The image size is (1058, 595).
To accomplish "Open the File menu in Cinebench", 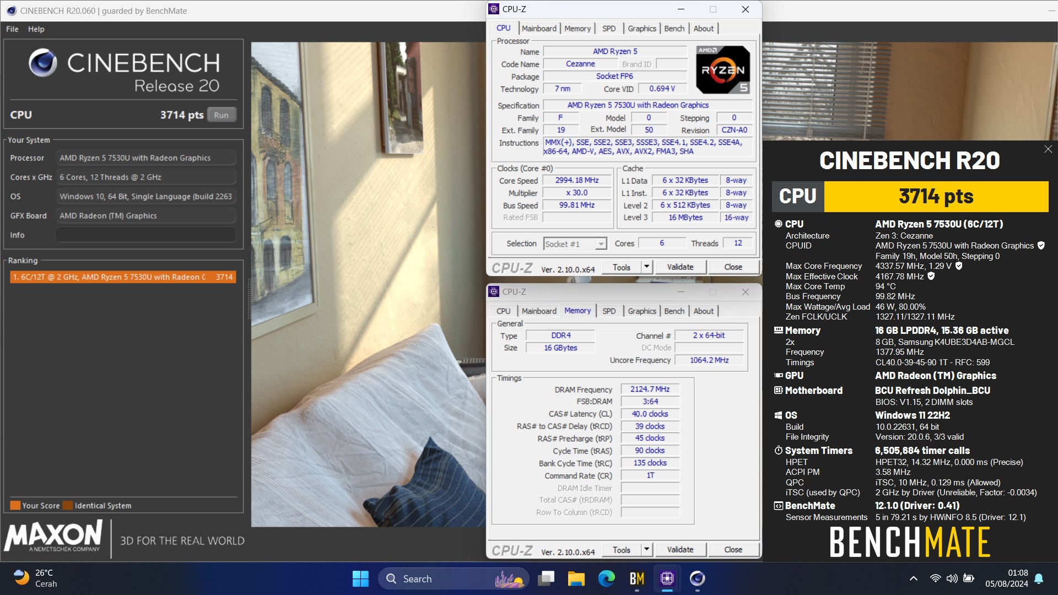I will point(12,29).
